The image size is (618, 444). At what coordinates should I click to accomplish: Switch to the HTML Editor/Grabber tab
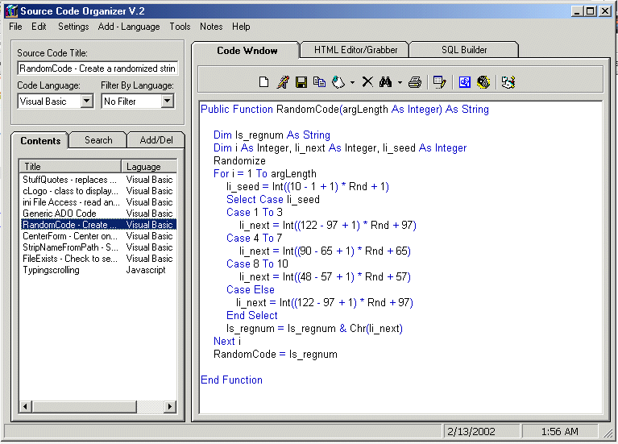pos(355,50)
